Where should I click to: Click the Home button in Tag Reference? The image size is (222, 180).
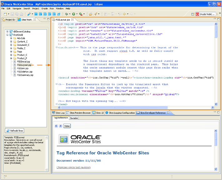[x=67, y=126]
